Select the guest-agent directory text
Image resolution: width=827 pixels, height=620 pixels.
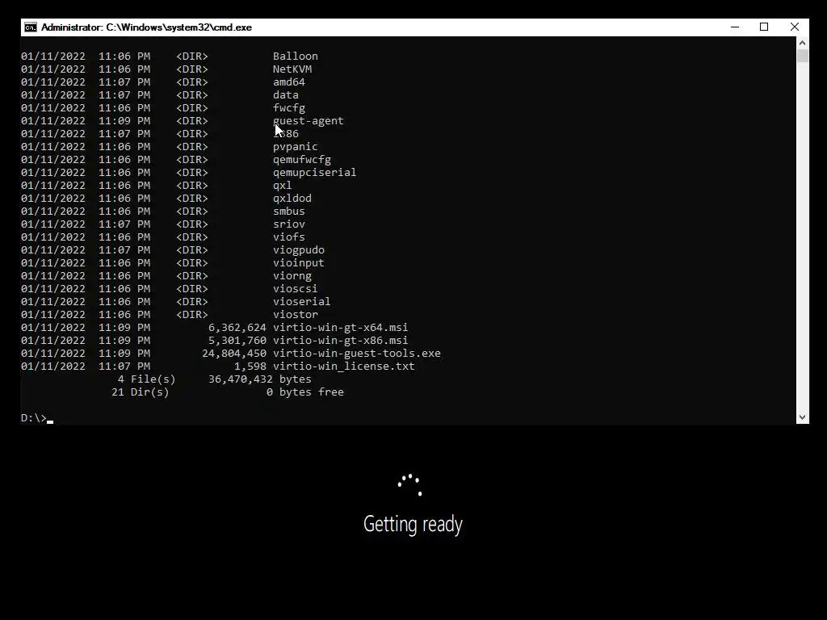[309, 121]
